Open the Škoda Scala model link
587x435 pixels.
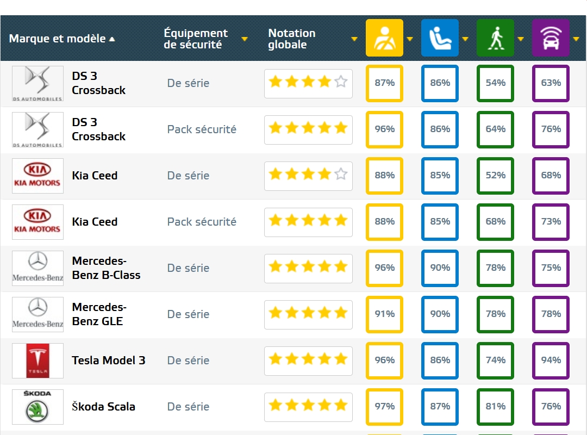[104, 407]
